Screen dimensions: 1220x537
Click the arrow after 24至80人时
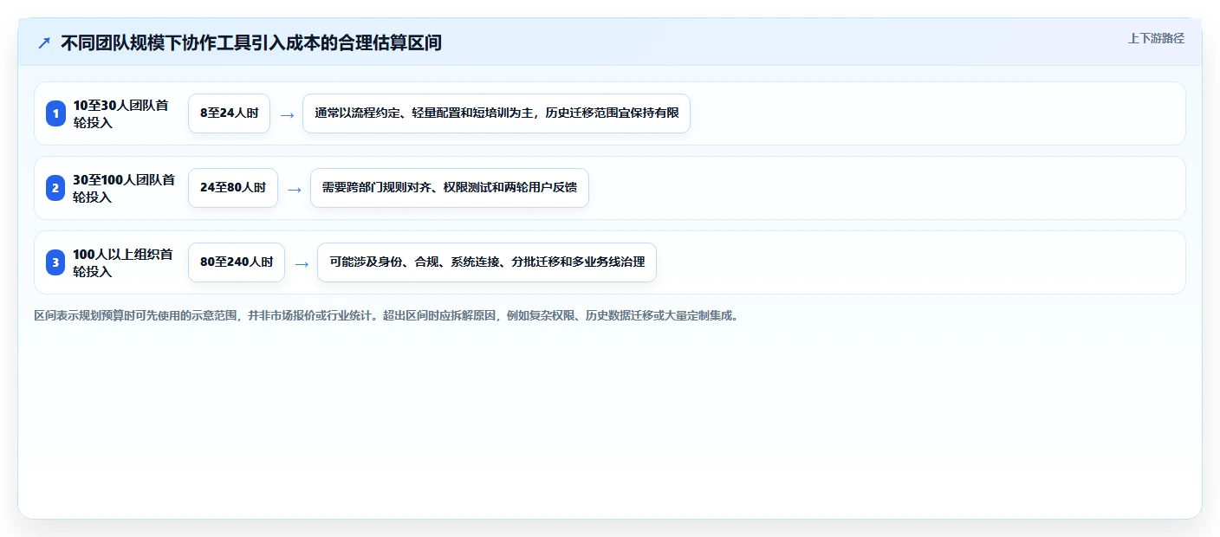pyautogui.click(x=295, y=189)
